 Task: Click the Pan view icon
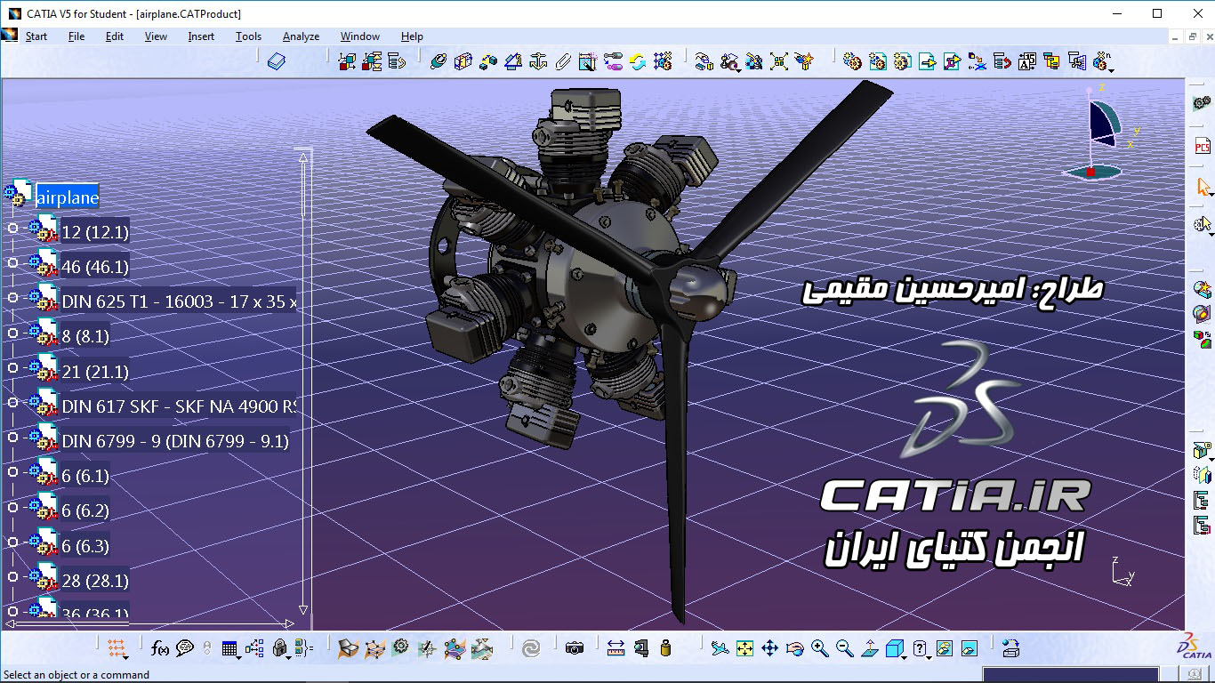coord(769,648)
